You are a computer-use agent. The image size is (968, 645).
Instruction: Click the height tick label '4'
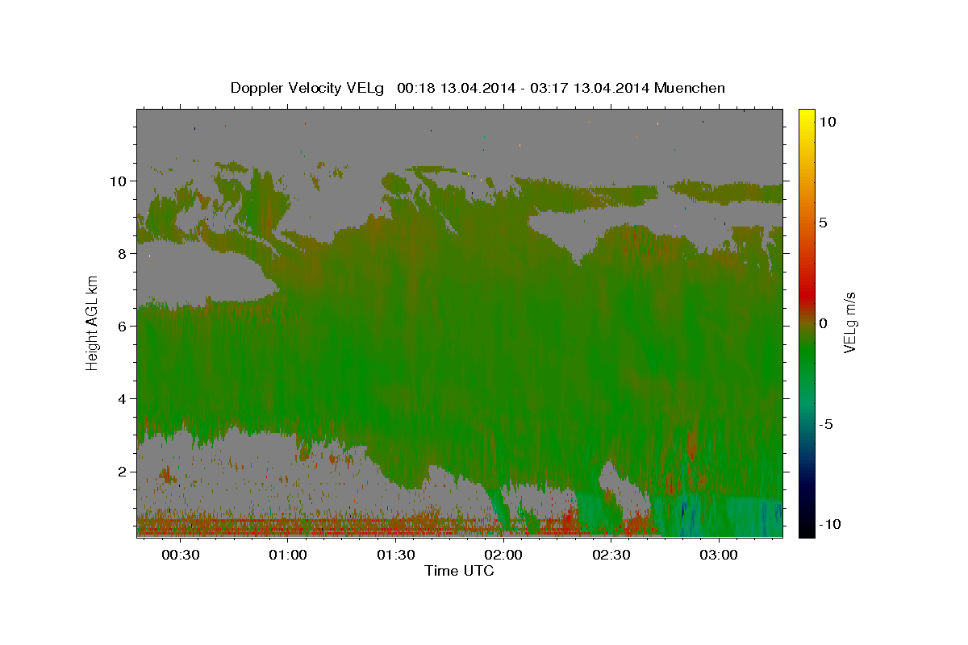[123, 398]
